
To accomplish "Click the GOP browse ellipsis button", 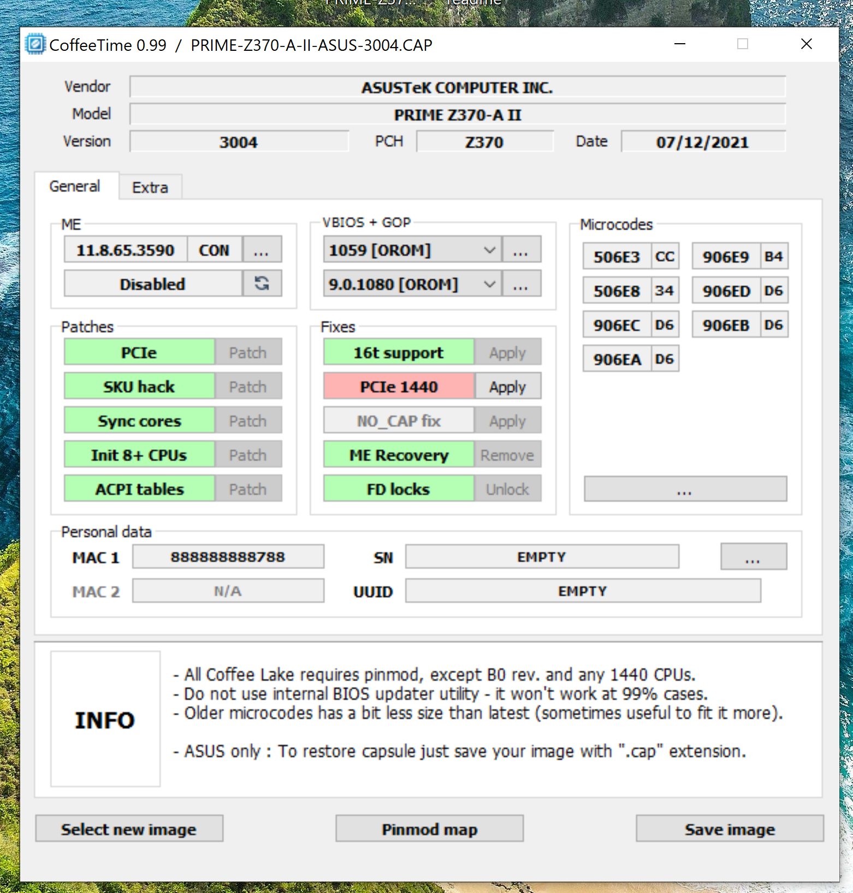I will coord(522,284).
